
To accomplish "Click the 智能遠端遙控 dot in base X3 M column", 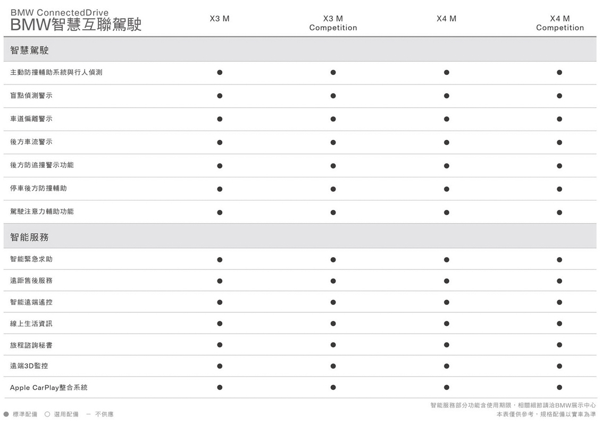I will click(x=220, y=302).
